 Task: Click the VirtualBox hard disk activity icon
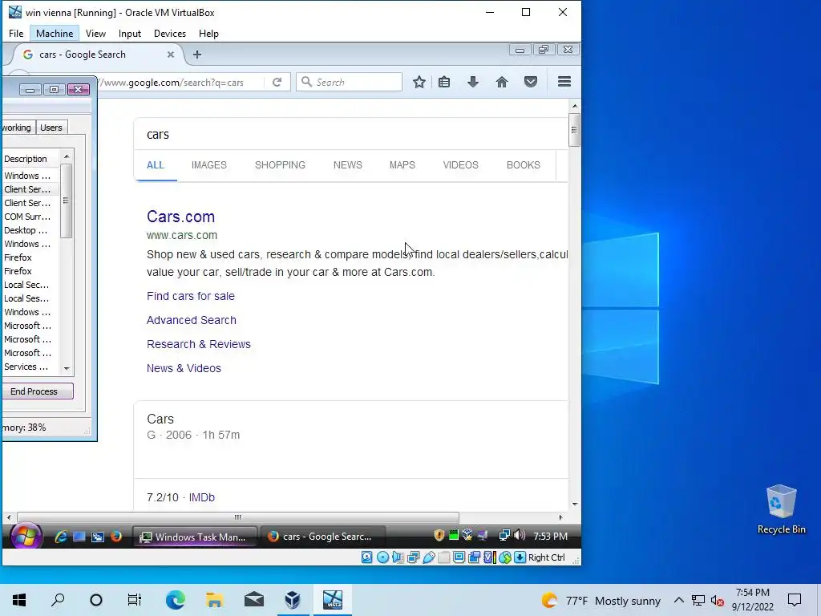tap(367, 557)
